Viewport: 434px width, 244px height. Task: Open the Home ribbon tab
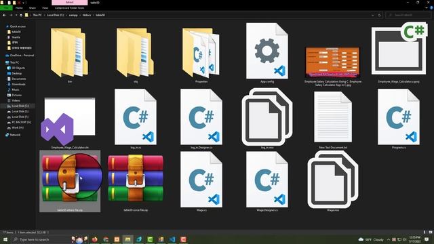[x=19, y=8]
